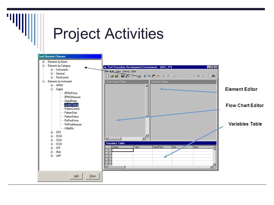The height and width of the screenshot is (205, 274).
Task: Select DigitalRelay in the tree
Action: coord(71,101)
